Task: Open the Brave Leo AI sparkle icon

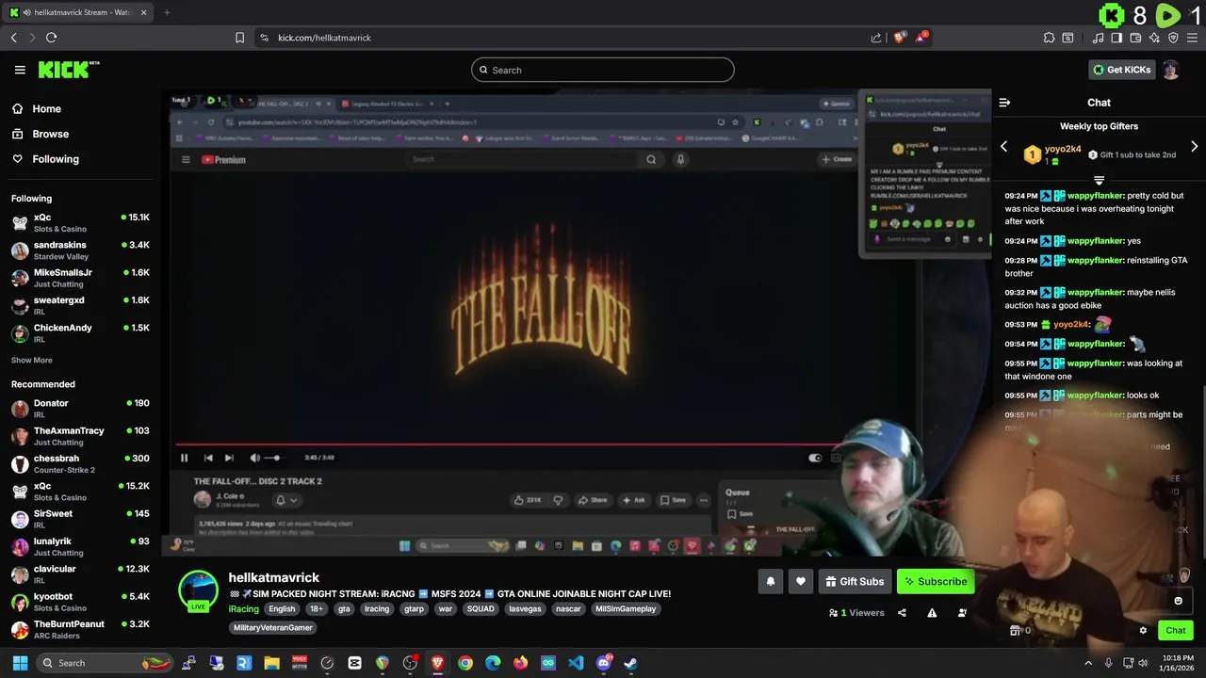Action: (1154, 38)
